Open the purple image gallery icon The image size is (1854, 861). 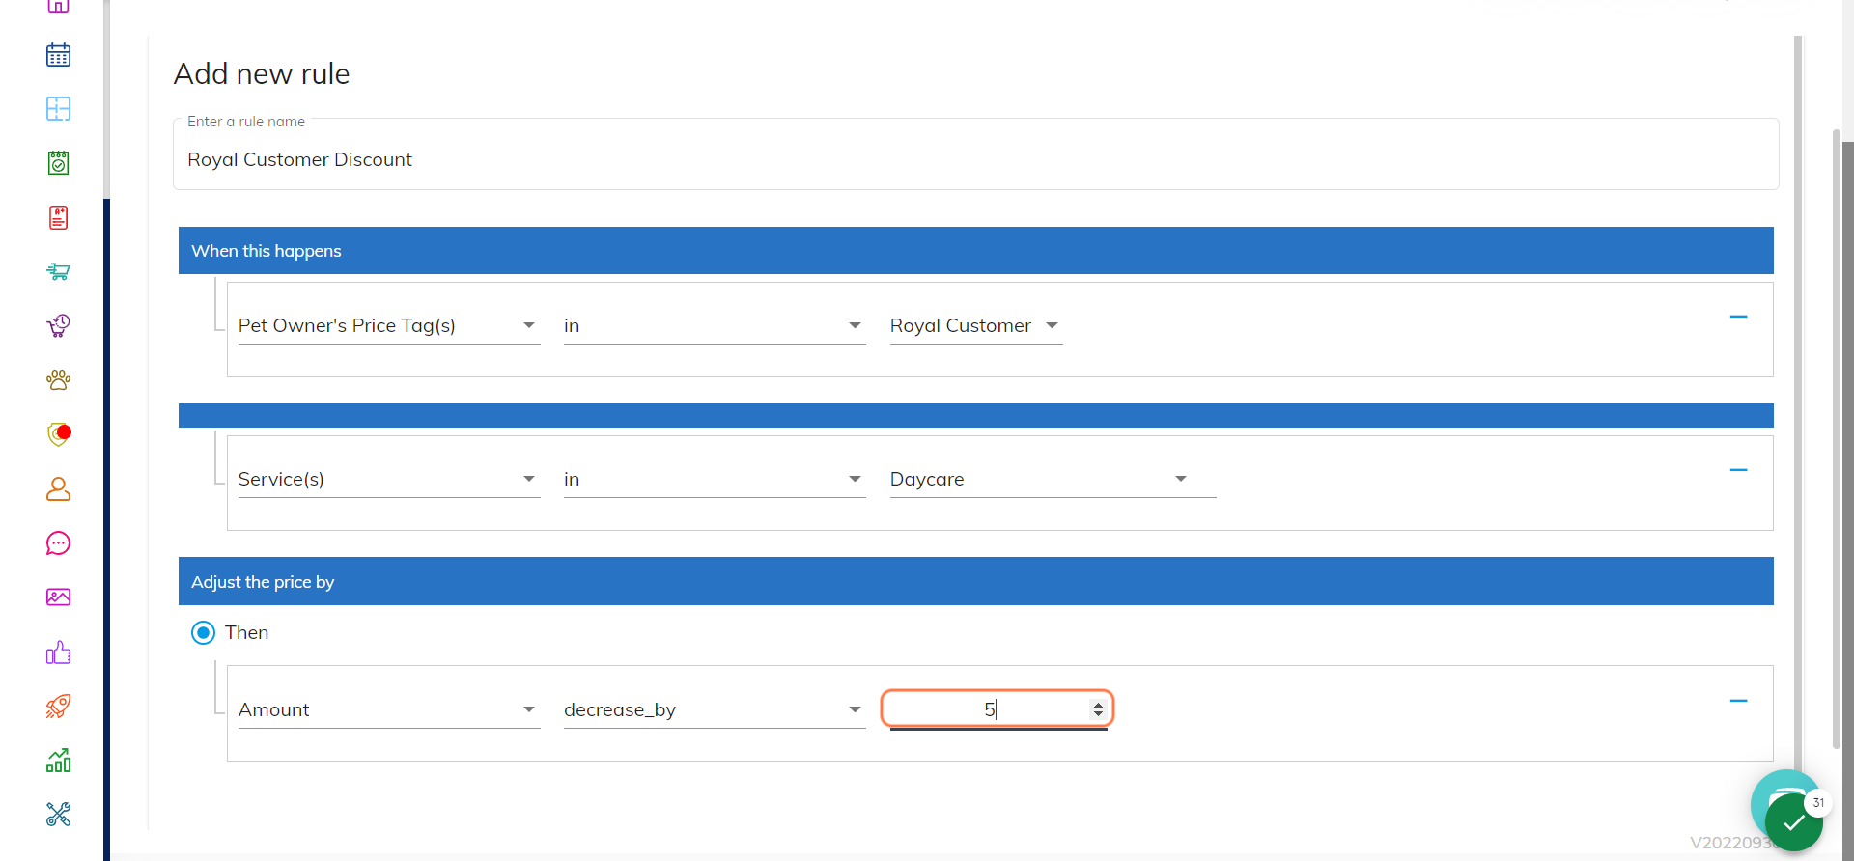[x=58, y=597]
